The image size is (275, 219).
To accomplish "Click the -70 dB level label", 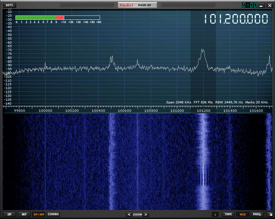I will (9, 50).
